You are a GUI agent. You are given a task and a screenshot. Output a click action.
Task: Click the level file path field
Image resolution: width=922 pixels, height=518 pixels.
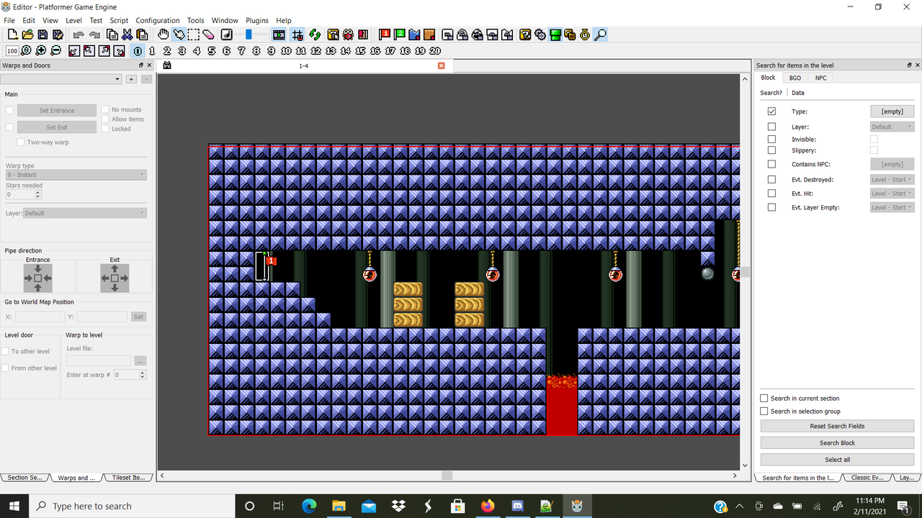coord(99,360)
